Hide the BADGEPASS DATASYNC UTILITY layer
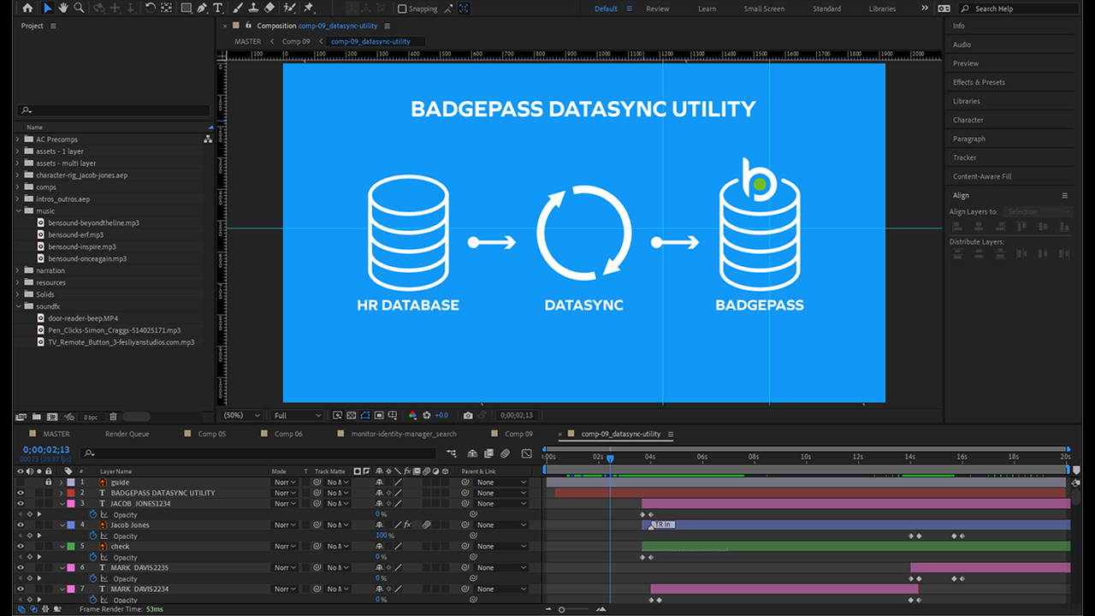The image size is (1095, 616). pyautogui.click(x=21, y=493)
